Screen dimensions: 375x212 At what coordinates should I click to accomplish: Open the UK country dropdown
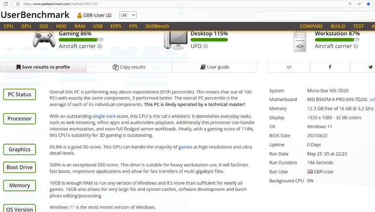(x=128, y=15)
